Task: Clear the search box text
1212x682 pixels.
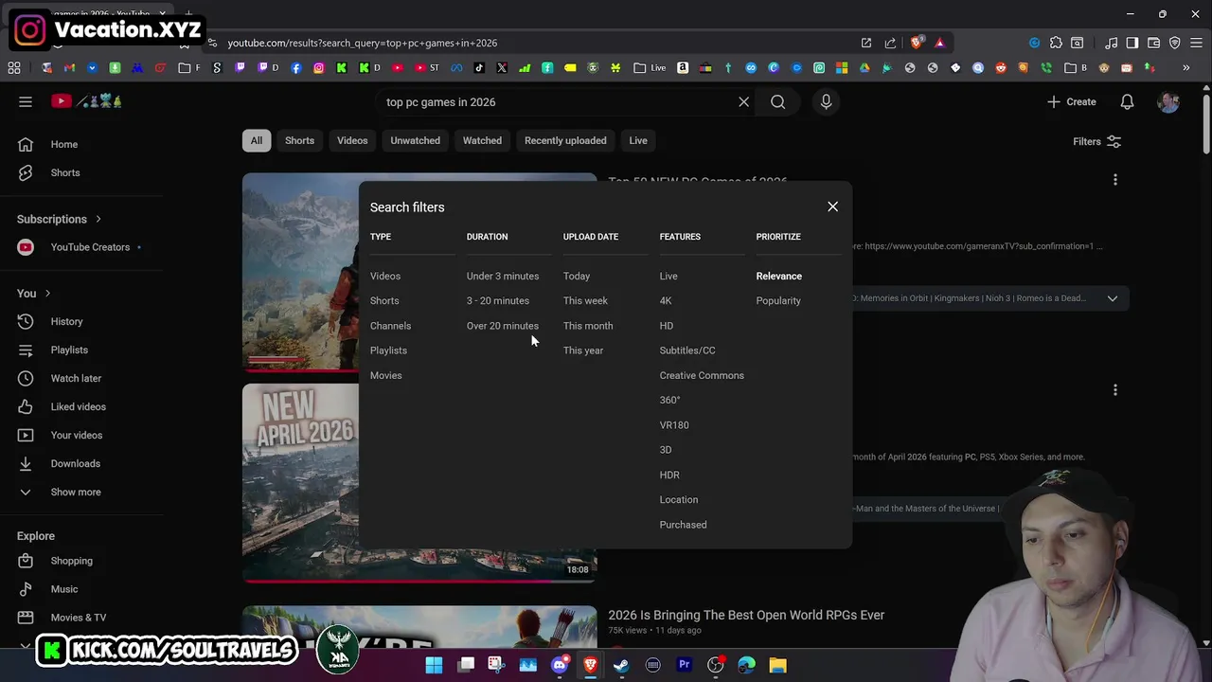Action: pos(743,102)
